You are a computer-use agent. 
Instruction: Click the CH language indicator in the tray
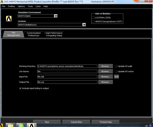click(x=146, y=126)
